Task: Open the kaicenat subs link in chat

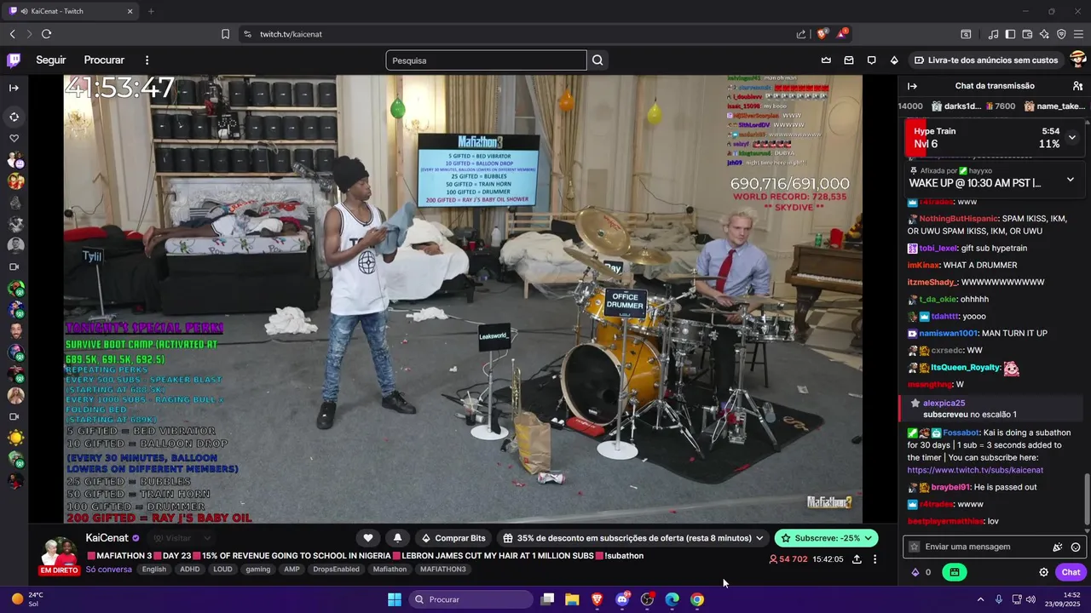Action: point(975,470)
